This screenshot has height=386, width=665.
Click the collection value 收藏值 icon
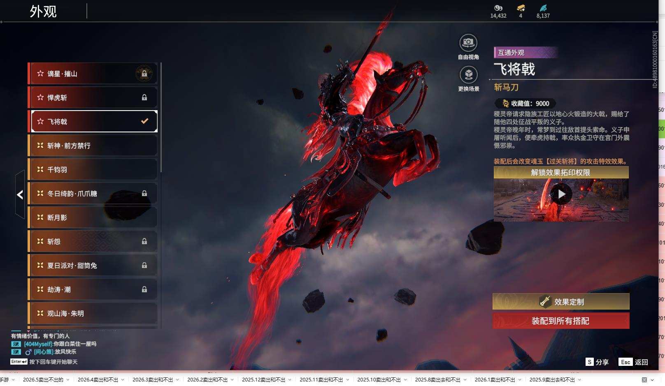tap(505, 104)
